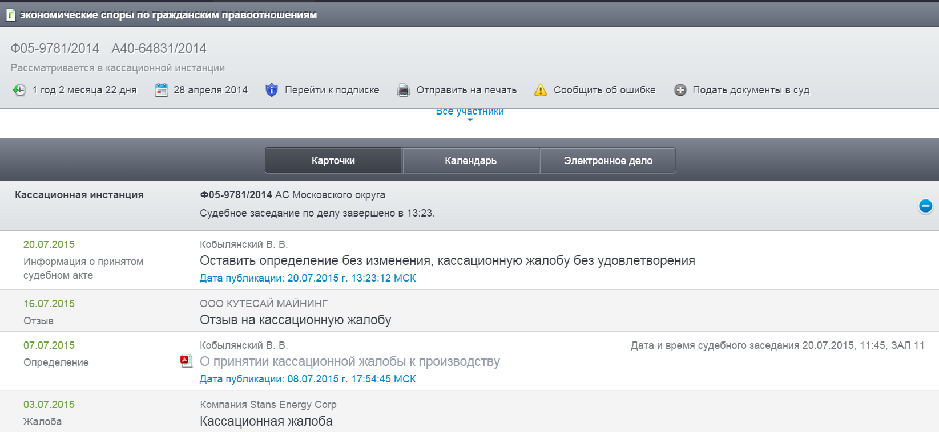Viewport: 939px width, 432px height.
Task: Click the plus icon for submitting documents
Action: tap(680, 90)
